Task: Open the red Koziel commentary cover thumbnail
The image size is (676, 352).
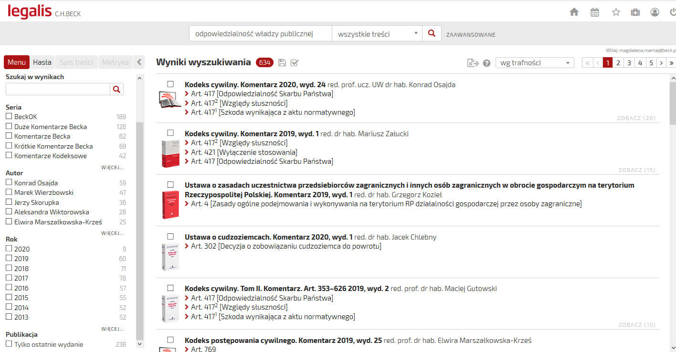Action: pos(170,205)
